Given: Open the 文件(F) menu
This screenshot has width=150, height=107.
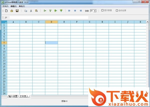Looking at the screenshot, I should (x=5, y=6).
